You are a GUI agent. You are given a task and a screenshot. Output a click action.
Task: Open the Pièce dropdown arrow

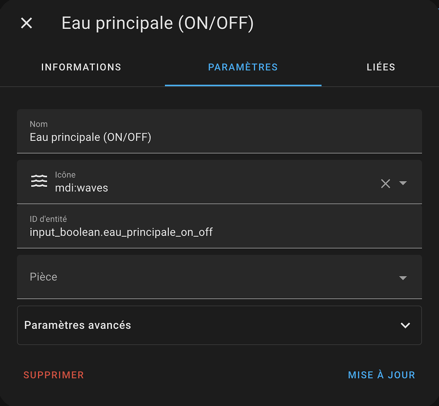pyautogui.click(x=403, y=278)
